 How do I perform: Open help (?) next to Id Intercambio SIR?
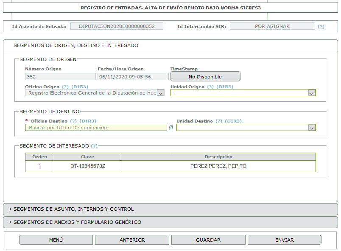[x=321, y=27]
